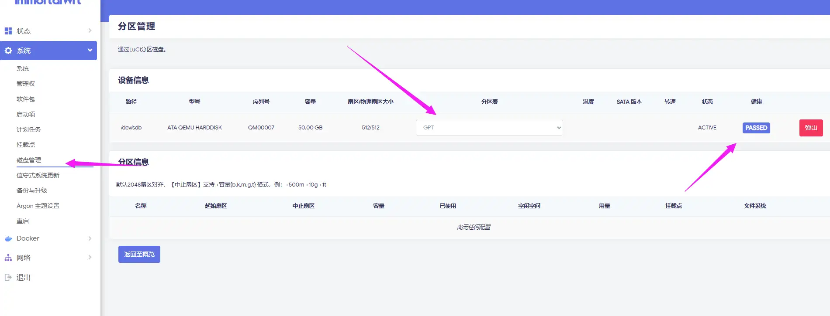The height and width of the screenshot is (316, 830).
Task: Open 挂载点 in the sidebar
Action: click(x=26, y=145)
